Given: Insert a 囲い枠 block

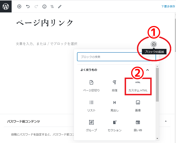Looking at the screenshot, I should tap(138, 126).
